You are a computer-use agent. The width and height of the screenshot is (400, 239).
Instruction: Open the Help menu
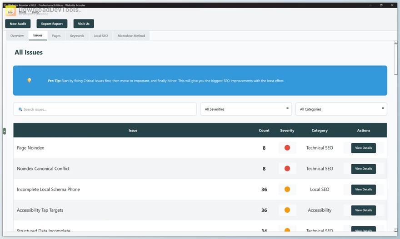tap(35, 12)
